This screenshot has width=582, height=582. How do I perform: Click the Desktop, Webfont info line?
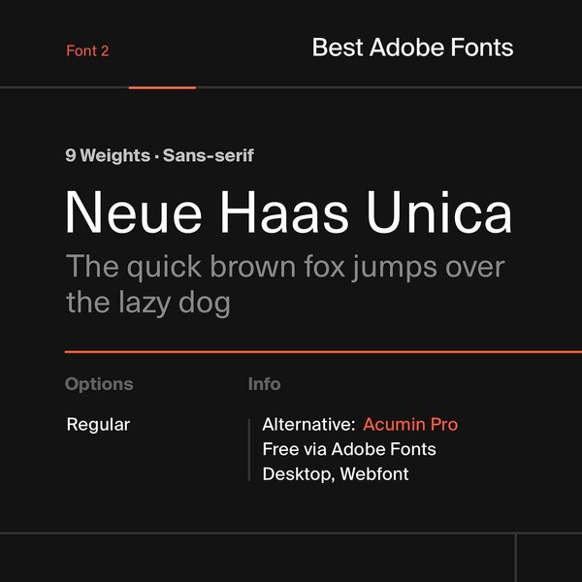pos(336,474)
